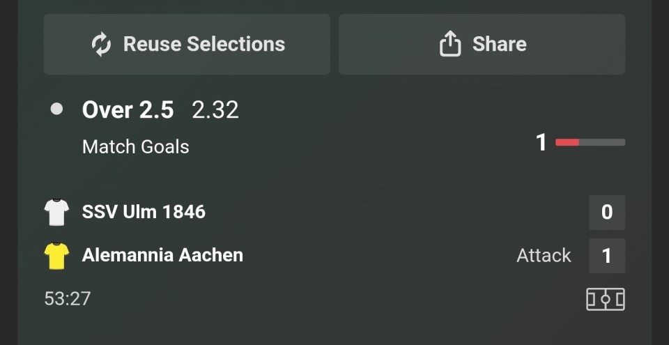Image resolution: width=669 pixels, height=345 pixels.
Task: Click the goals count number beside progress bar
Action: 541,143
